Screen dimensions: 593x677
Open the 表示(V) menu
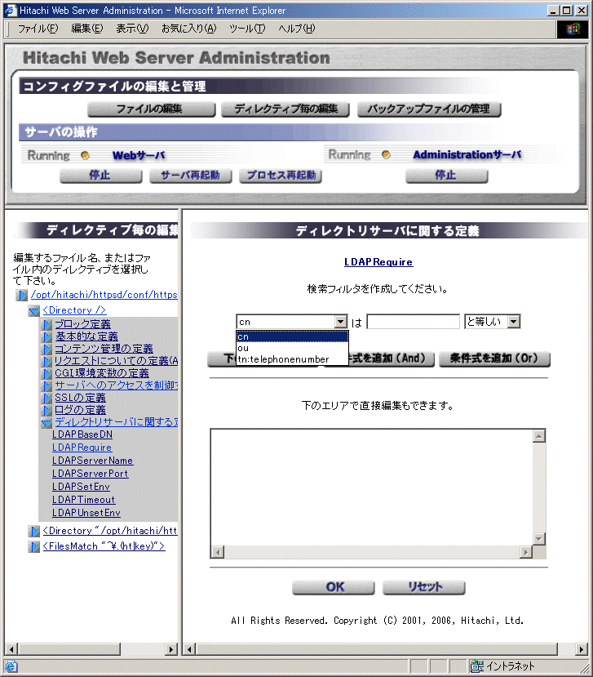point(132,29)
